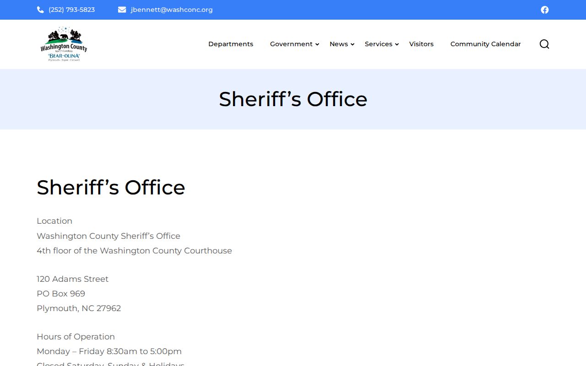Viewport: 586px width, 366px height.
Task: Click 'Plymouth, NC 27962' text
Action: [79, 308]
